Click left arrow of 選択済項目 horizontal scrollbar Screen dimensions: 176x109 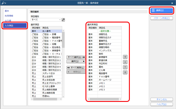click(x=89, y=99)
